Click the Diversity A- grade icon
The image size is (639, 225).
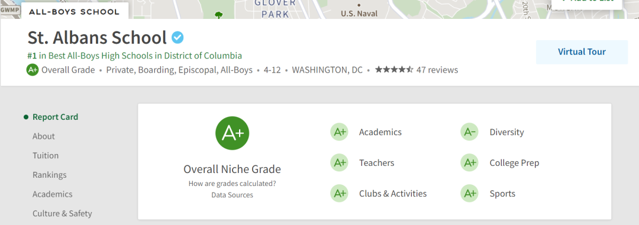(x=469, y=132)
